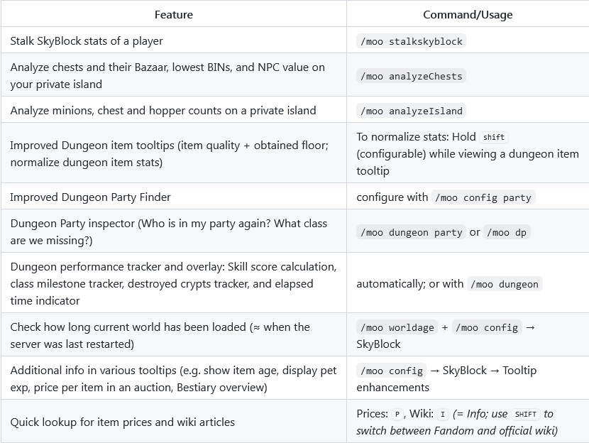The image size is (589, 443).
Task: Click the /moo config party code
Action: click(x=483, y=197)
